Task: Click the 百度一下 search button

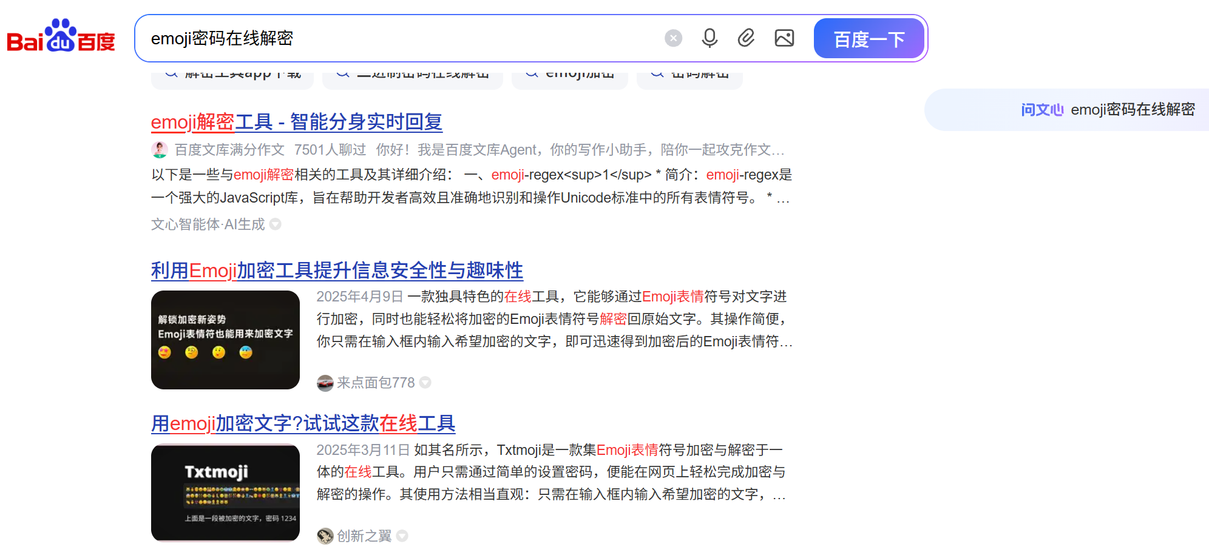Action: (869, 38)
